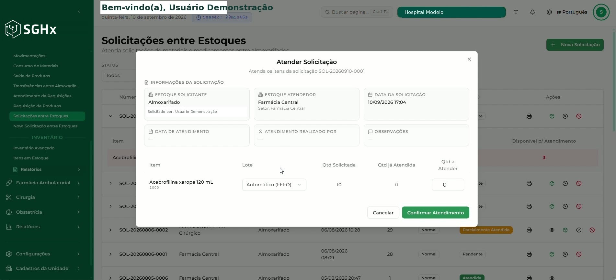Click the Pendente badge for SOL-20260806-0001
Screen dimensions: 616x280
473,254
